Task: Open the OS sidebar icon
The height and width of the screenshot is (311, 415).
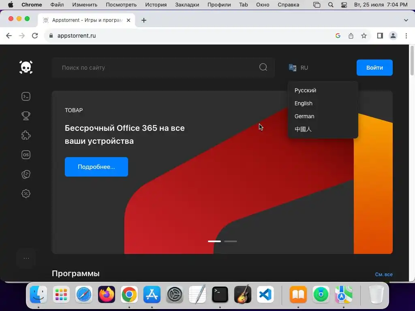Action: (26, 155)
